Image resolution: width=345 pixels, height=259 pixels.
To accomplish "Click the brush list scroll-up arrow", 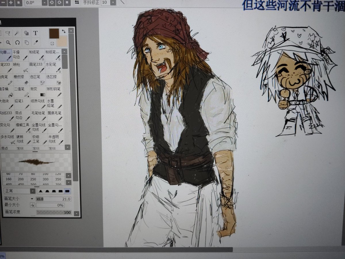I will pyautogui.click(x=64, y=52).
